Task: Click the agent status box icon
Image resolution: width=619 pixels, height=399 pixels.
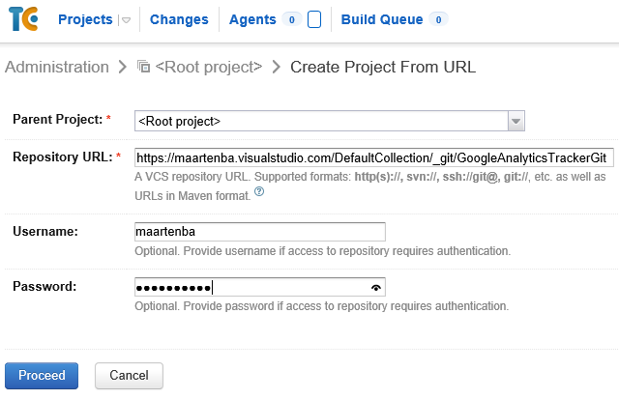Action: point(314,19)
